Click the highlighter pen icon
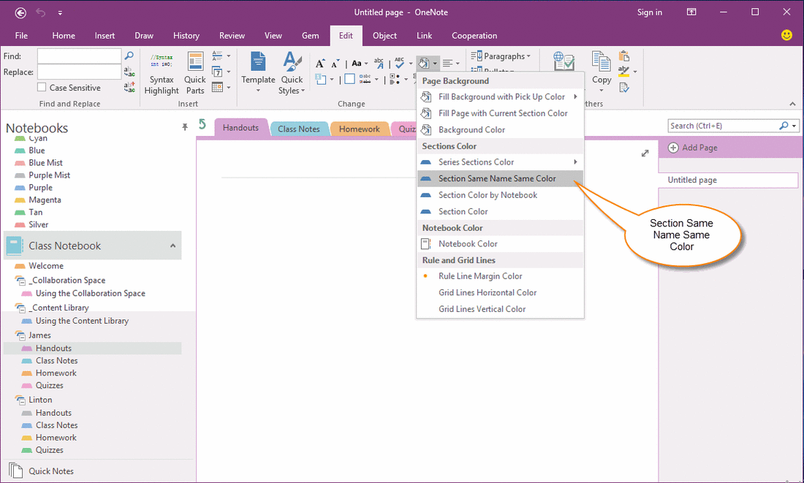This screenshot has height=483, width=804. pyautogui.click(x=623, y=72)
